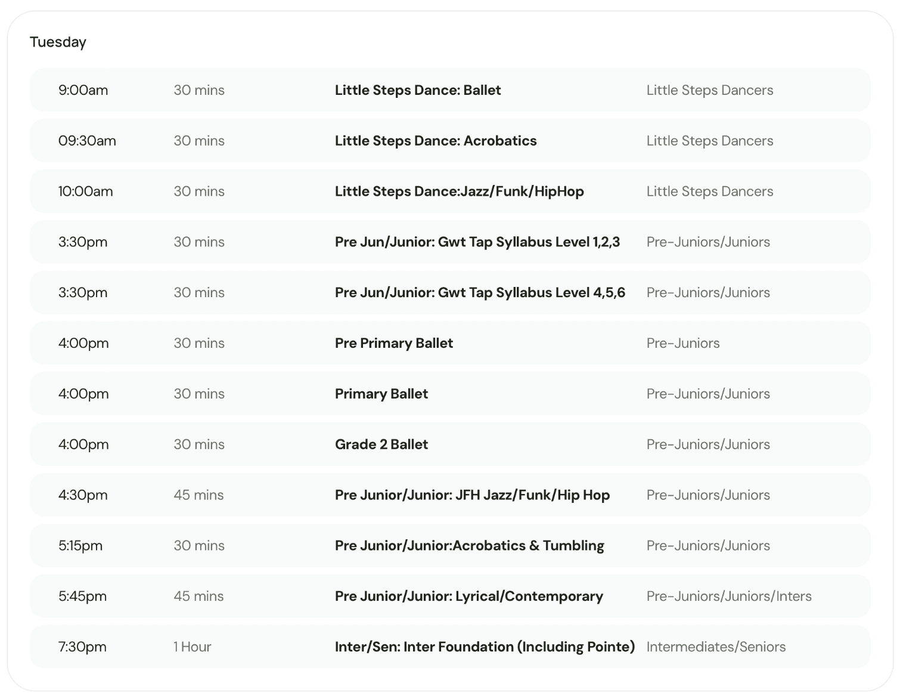Click the Tuesday heading
The width and height of the screenshot is (900, 698).
58,42
